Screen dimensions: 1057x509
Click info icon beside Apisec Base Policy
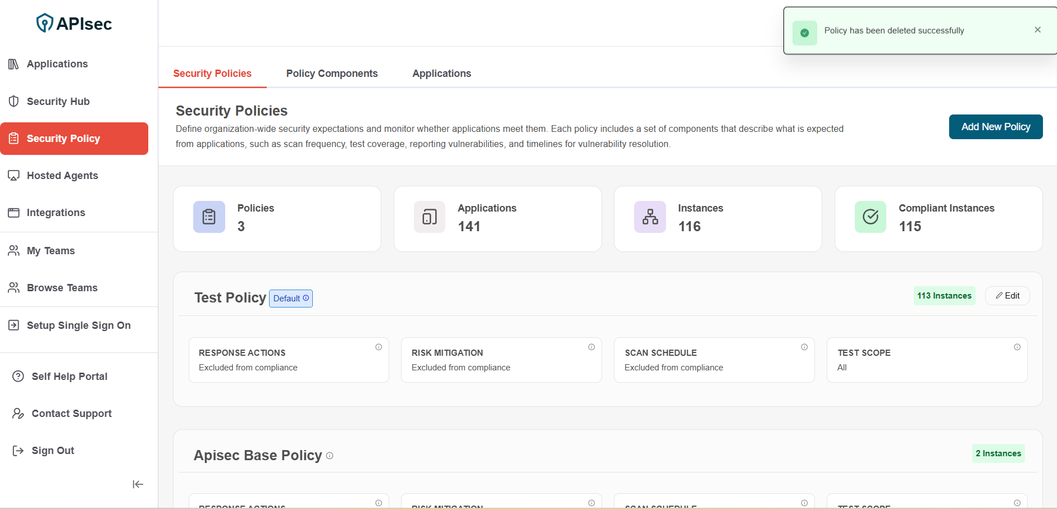pyautogui.click(x=330, y=456)
